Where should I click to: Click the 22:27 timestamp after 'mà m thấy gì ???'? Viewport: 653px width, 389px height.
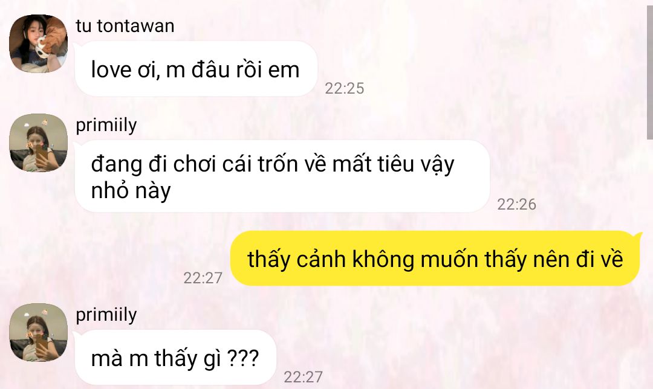pos(303,377)
